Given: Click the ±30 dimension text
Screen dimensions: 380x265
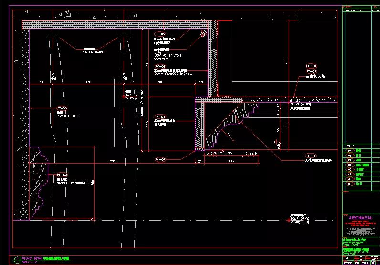Looking at the screenshot, I should 201,82.
